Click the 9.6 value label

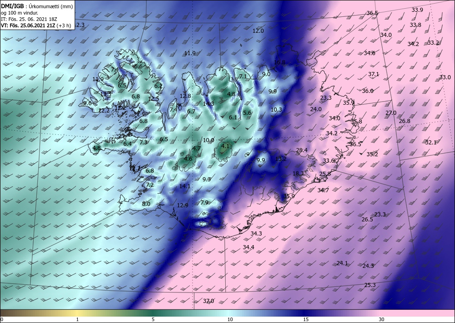pyautogui.click(x=87, y=103)
